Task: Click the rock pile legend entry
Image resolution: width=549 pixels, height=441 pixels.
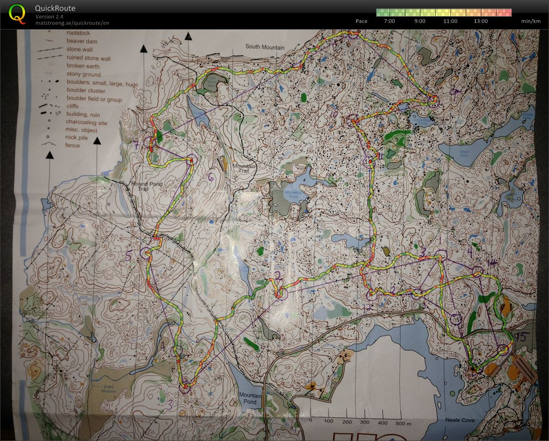Action: (x=77, y=138)
